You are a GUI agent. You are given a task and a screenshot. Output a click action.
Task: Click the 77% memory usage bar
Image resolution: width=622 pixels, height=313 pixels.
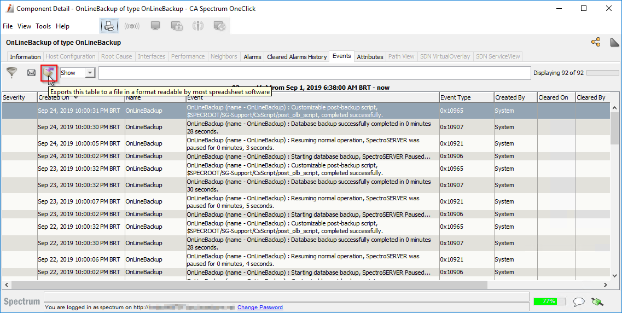549,302
